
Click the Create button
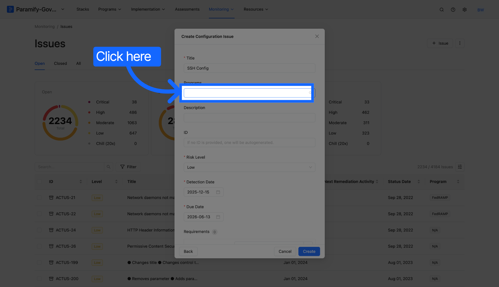point(309,251)
